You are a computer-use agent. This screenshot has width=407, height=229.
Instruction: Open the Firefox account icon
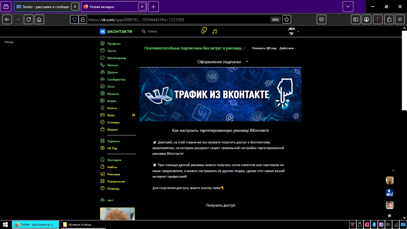366,20
